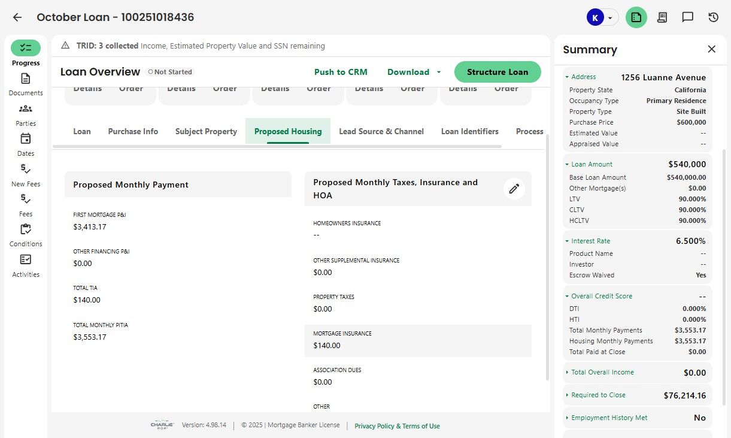Open the Parties sidebar icon
Screen dimensions: 731x438
click(26, 109)
